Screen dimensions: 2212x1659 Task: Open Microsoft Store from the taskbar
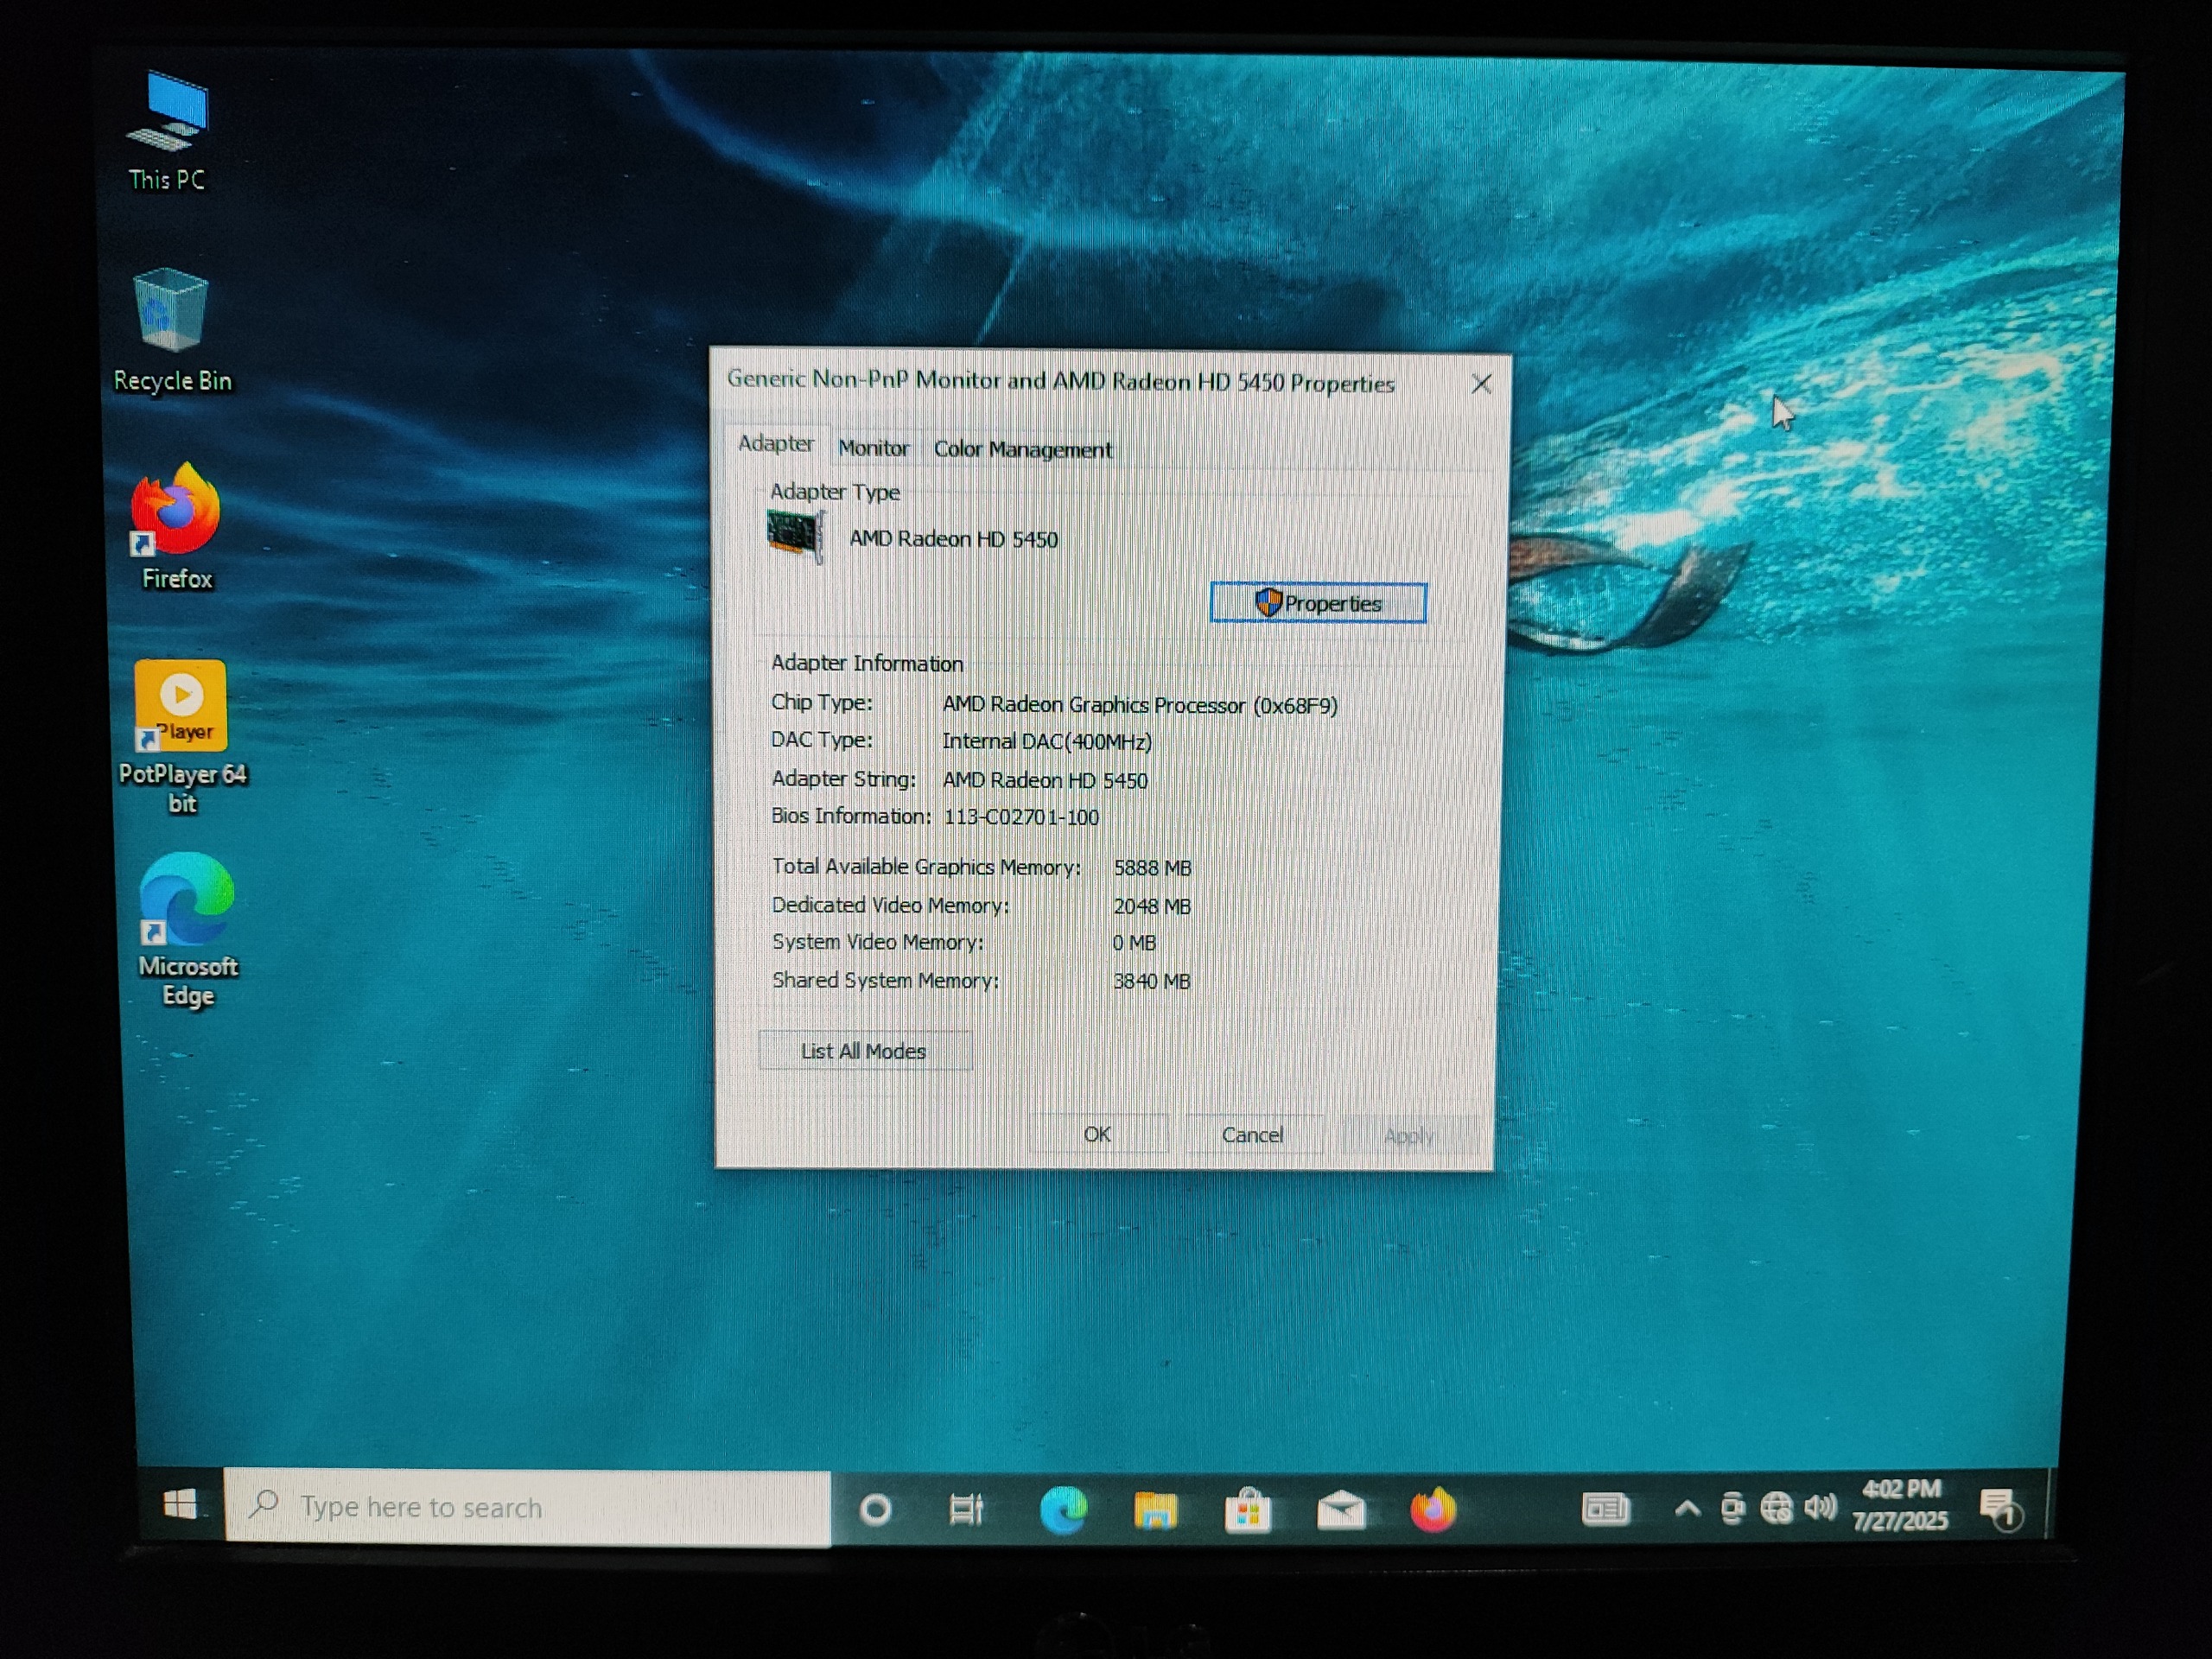(x=1248, y=1510)
